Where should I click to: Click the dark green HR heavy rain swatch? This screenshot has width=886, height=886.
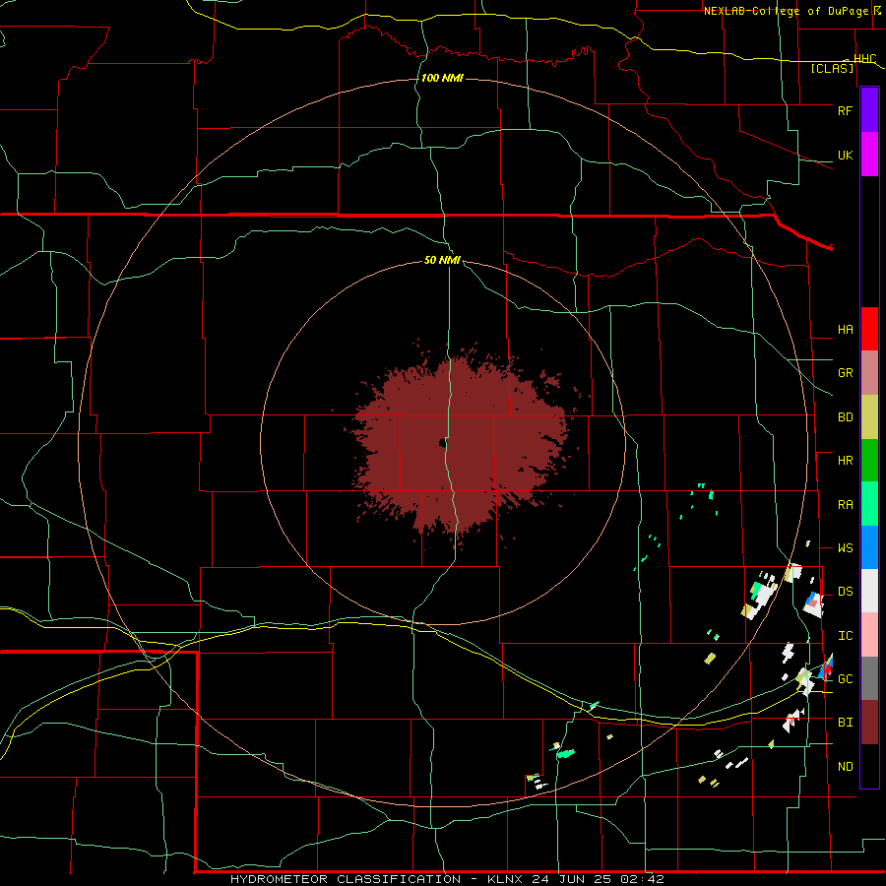(x=869, y=461)
